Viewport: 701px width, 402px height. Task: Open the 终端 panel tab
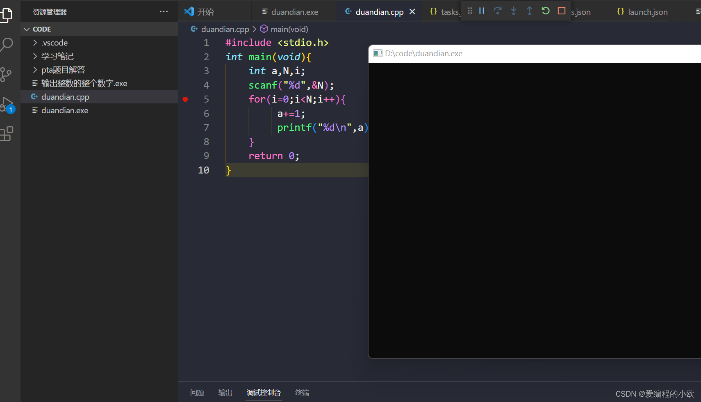302,392
